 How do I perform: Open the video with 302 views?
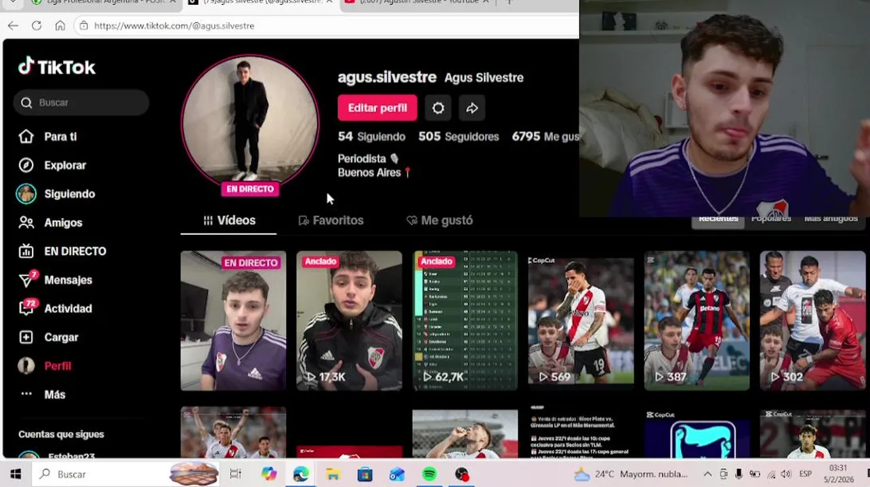812,321
